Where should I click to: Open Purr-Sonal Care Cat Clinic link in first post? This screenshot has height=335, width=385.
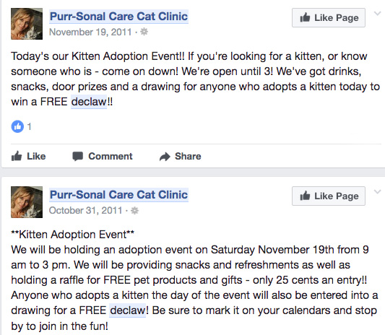tap(119, 17)
